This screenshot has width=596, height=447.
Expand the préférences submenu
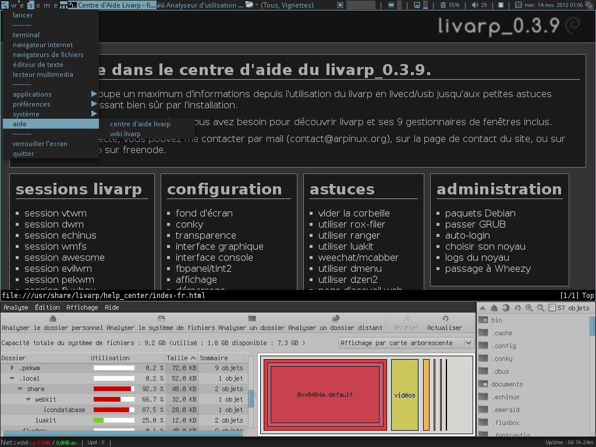coord(51,104)
